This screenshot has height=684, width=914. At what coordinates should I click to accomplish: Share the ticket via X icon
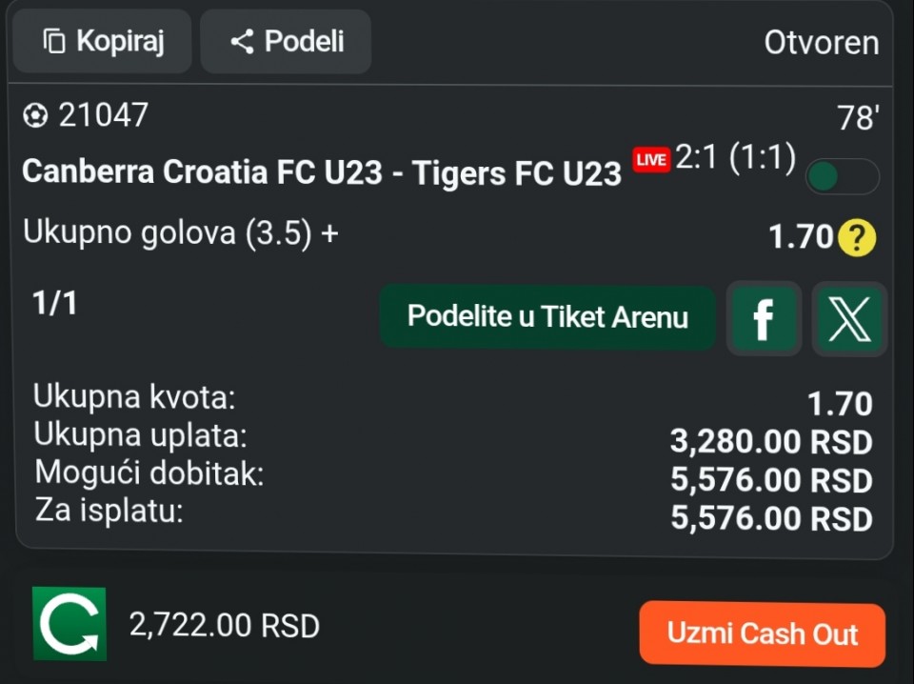[x=848, y=318]
